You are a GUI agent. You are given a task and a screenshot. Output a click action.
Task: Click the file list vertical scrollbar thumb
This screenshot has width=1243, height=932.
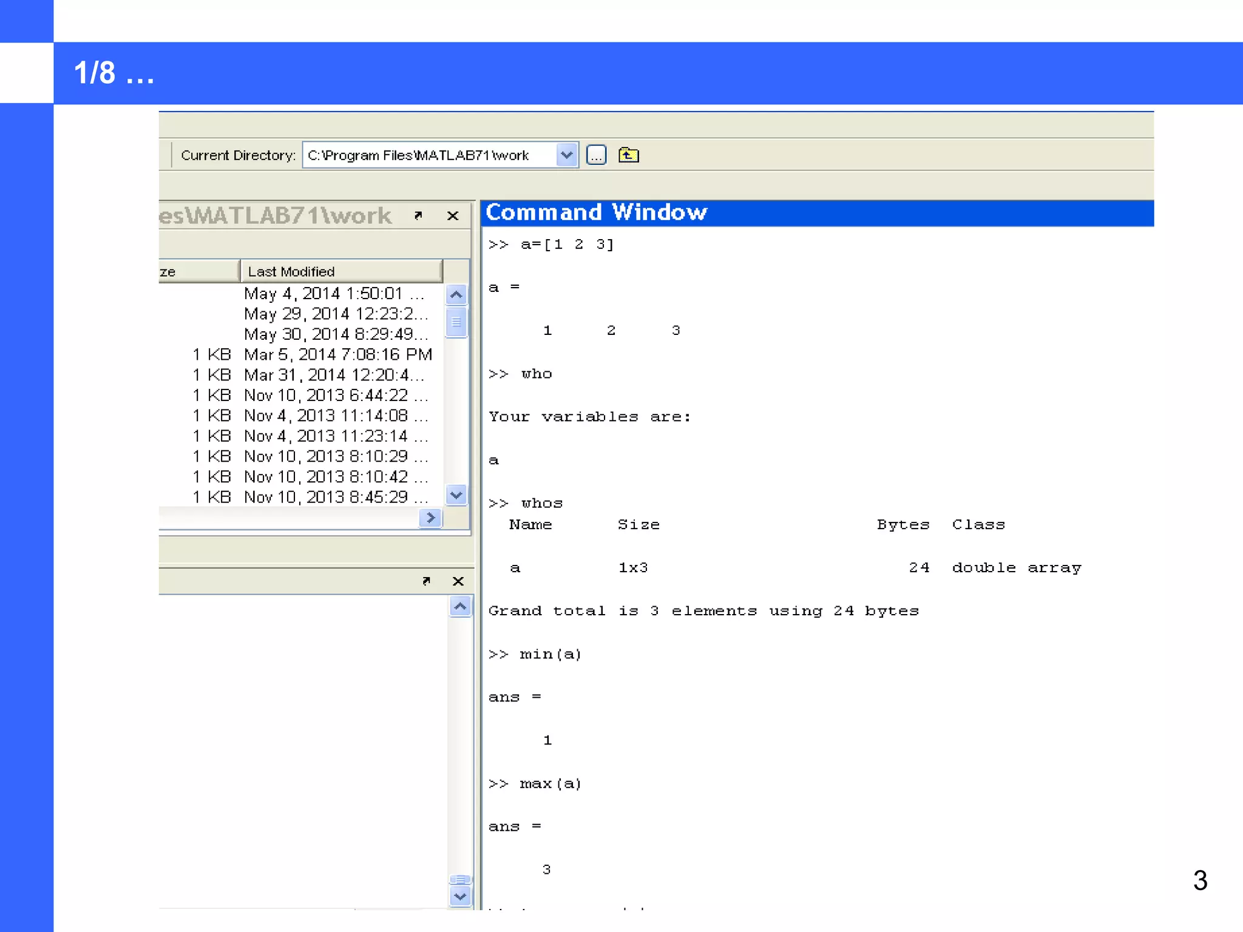pyautogui.click(x=456, y=322)
